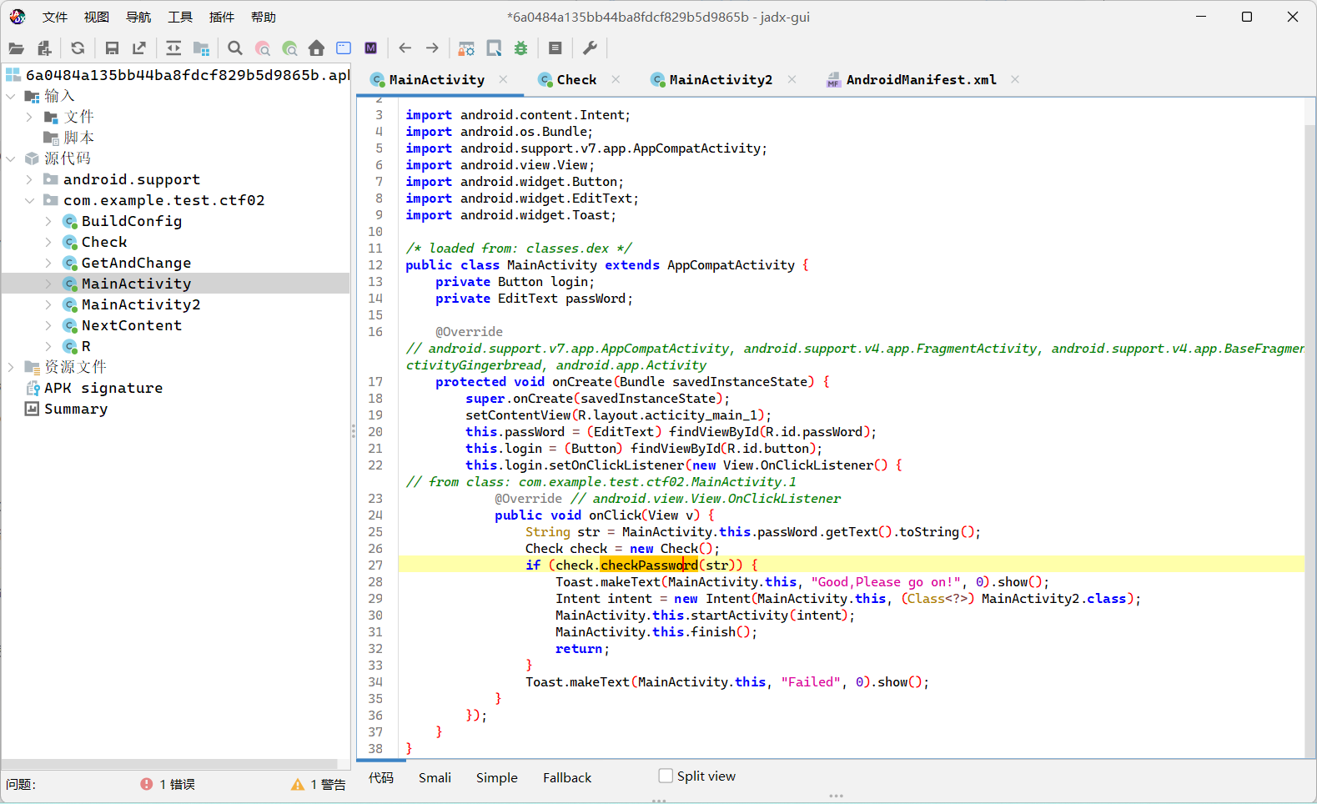Open text search magnifier icon
The height and width of the screenshot is (804, 1317).
235,48
